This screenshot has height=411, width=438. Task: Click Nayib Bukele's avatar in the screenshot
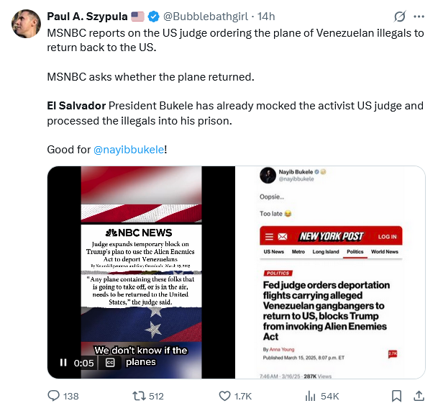[x=267, y=177]
